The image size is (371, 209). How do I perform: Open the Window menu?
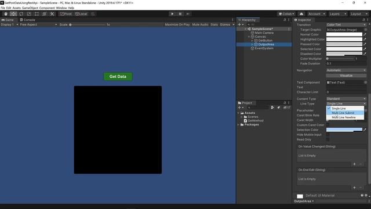point(61,8)
